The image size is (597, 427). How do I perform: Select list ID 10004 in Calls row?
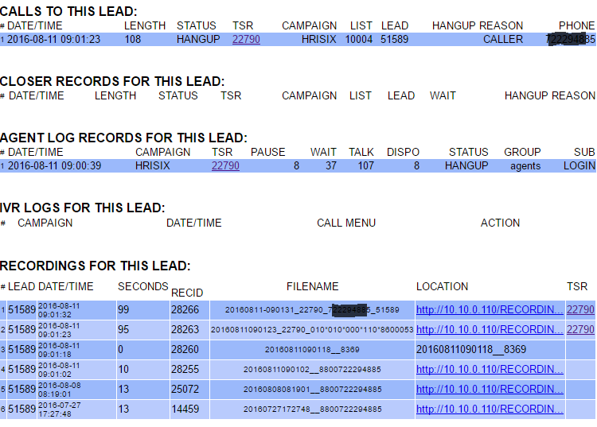[359, 39]
